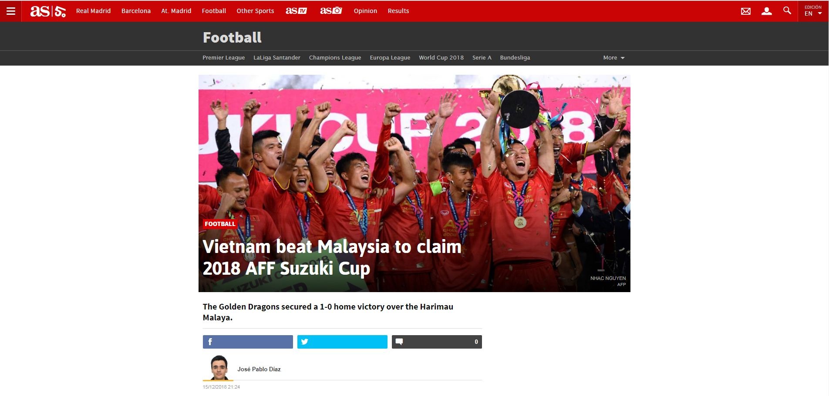Viewport: 829px width, 396px height.
Task: Open the newsletter envelope icon
Action: click(x=746, y=11)
